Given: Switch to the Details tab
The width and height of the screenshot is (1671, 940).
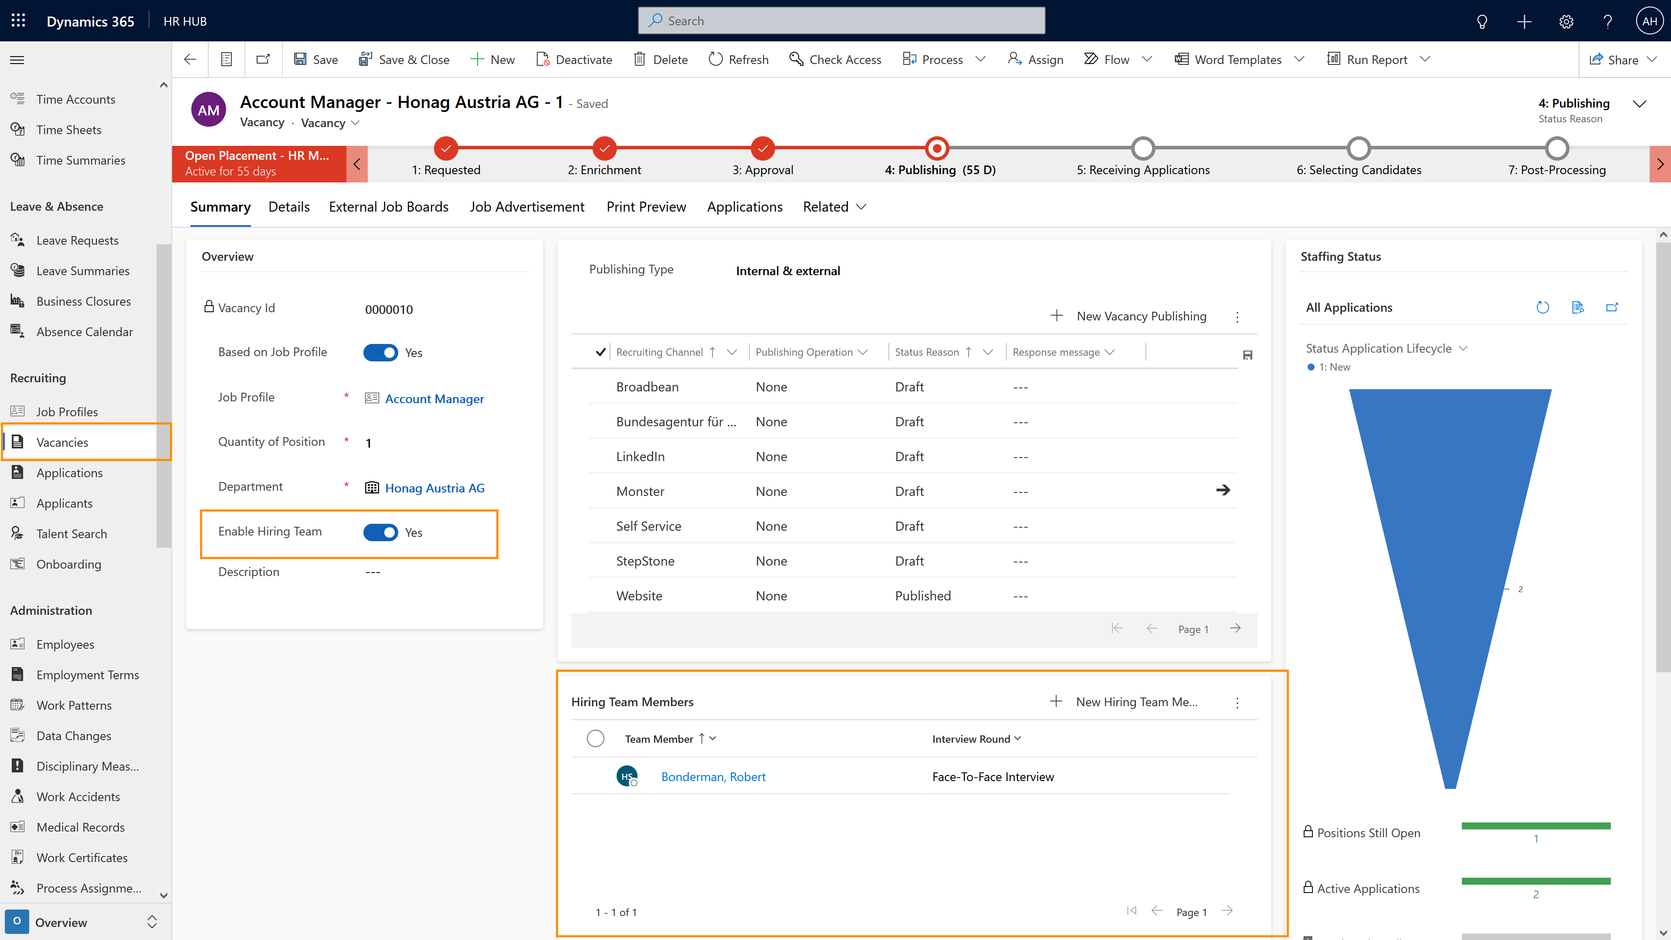Looking at the screenshot, I should pyautogui.click(x=288, y=207).
